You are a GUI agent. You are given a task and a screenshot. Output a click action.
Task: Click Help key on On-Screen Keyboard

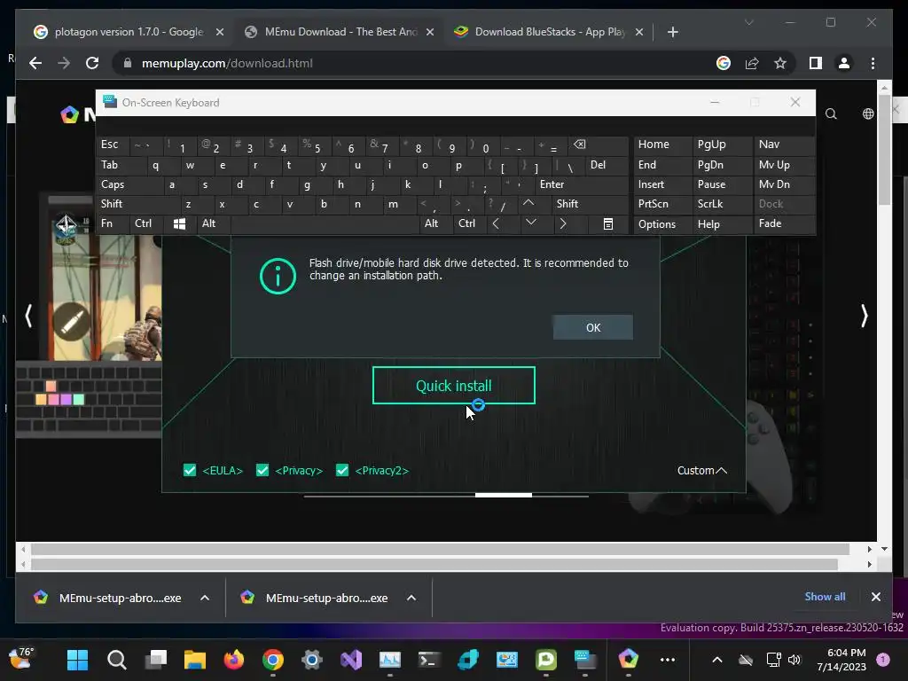pos(722,224)
